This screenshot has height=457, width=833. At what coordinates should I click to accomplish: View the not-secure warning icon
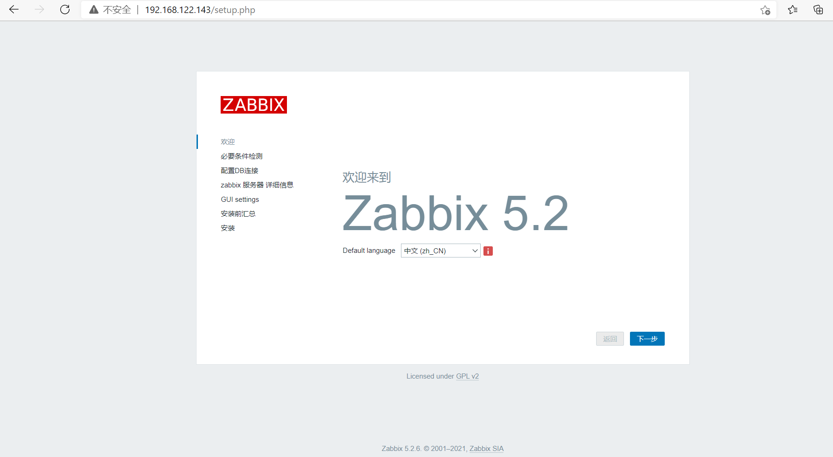[x=94, y=10]
